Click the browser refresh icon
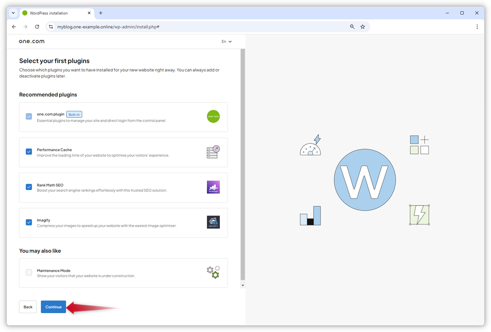 pos(37,26)
